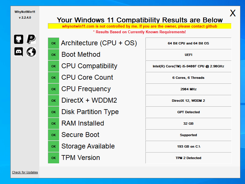Click the Check for Updates link
Screen dimensions: 245x184
click(25, 172)
